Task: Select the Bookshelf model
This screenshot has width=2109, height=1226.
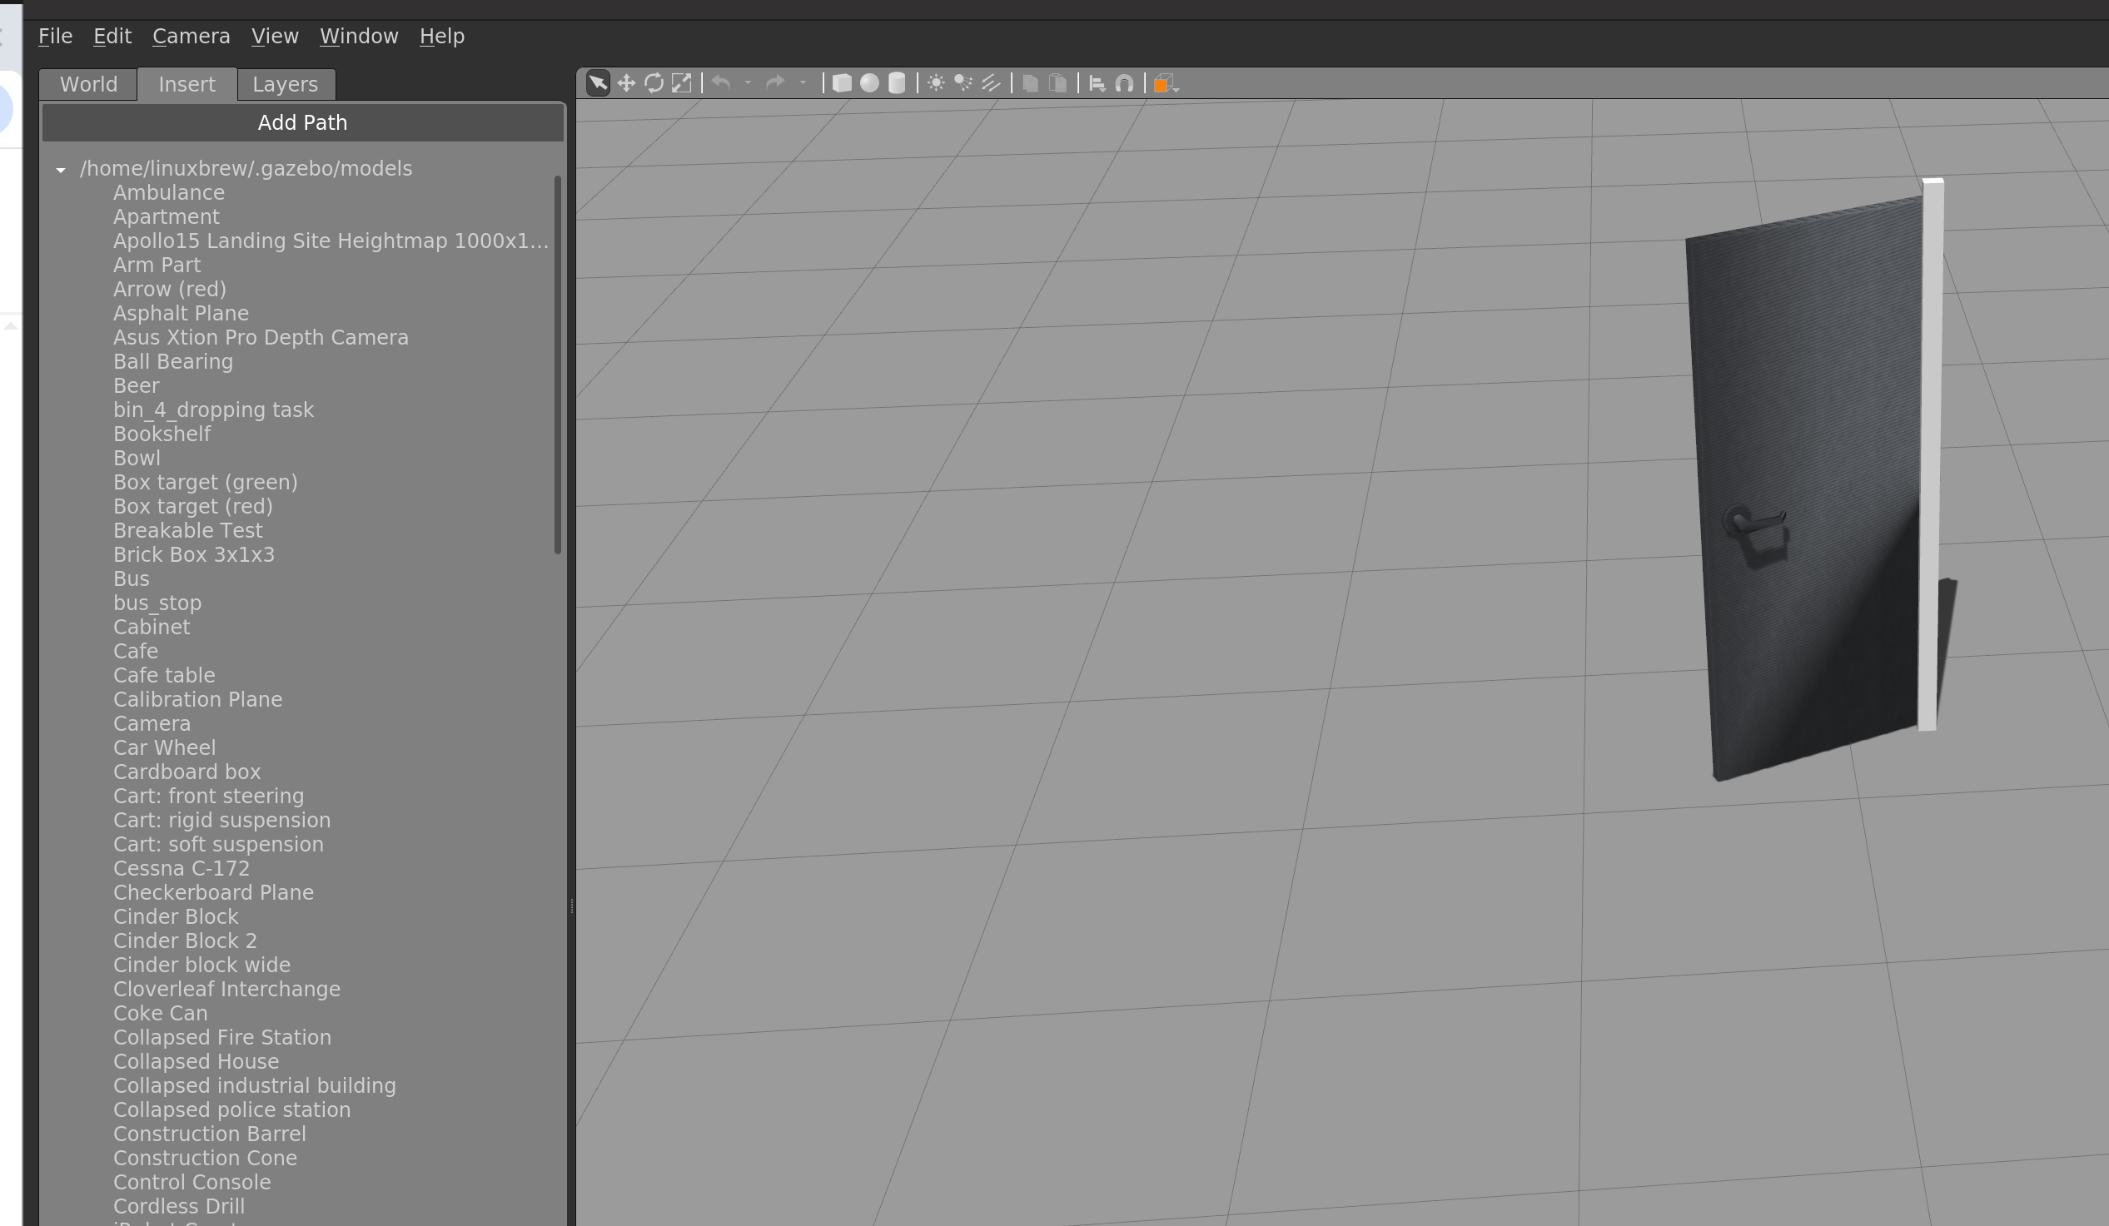Action: tap(162, 434)
